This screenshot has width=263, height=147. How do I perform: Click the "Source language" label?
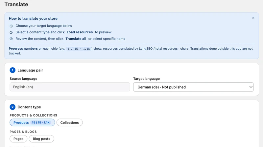[23, 79]
